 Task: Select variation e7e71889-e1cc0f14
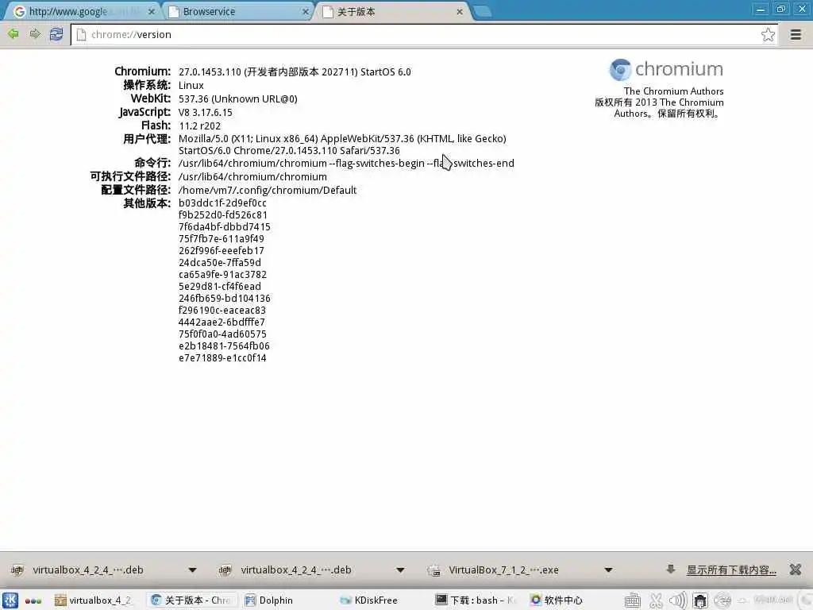[222, 358]
